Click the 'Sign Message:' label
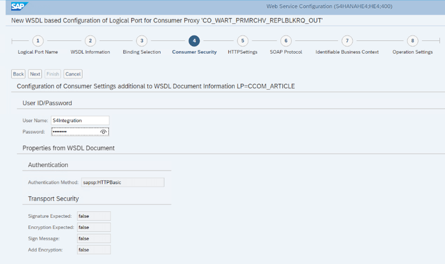The height and width of the screenshot is (264, 445). pyautogui.click(x=44, y=239)
